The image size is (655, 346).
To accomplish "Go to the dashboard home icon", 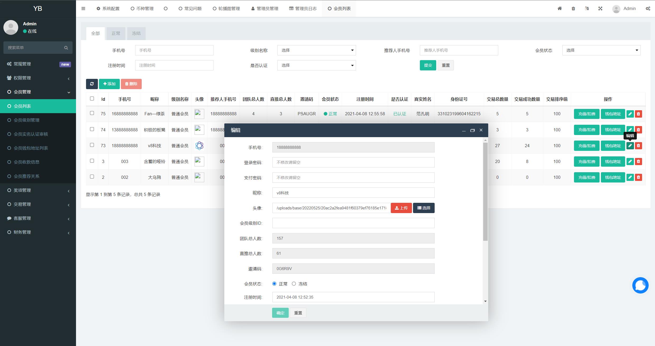I will tap(559, 8).
